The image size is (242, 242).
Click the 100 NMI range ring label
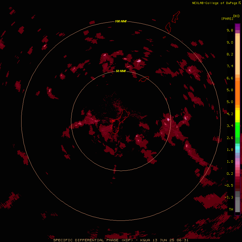[121, 21]
